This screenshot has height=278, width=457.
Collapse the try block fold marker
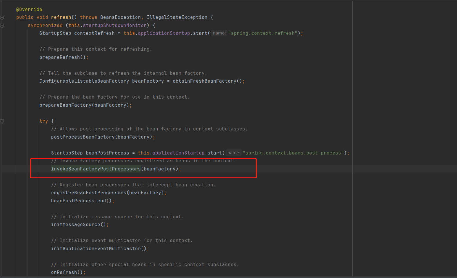[x=2, y=121]
